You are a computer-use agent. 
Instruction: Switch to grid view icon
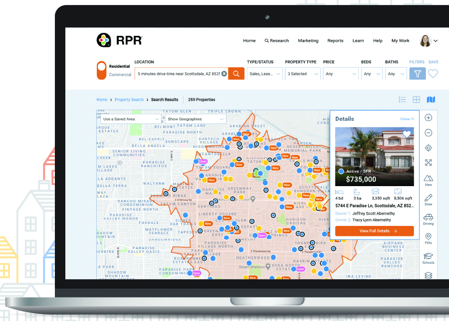(417, 100)
